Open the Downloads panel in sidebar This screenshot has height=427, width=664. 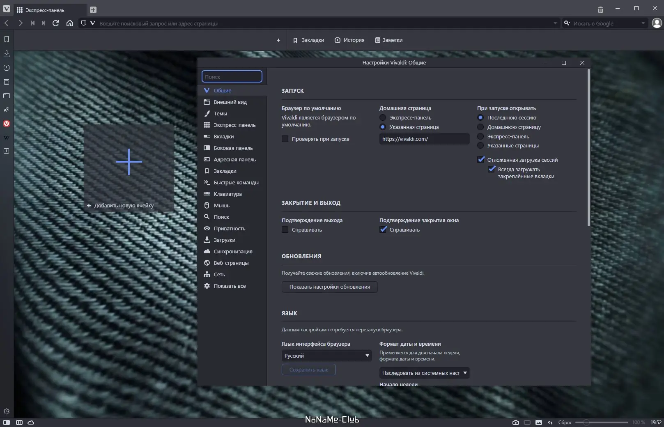(7, 54)
